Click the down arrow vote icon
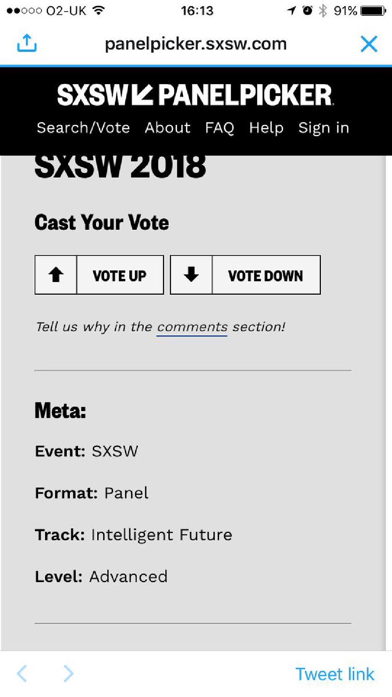392x697 pixels. point(191,275)
